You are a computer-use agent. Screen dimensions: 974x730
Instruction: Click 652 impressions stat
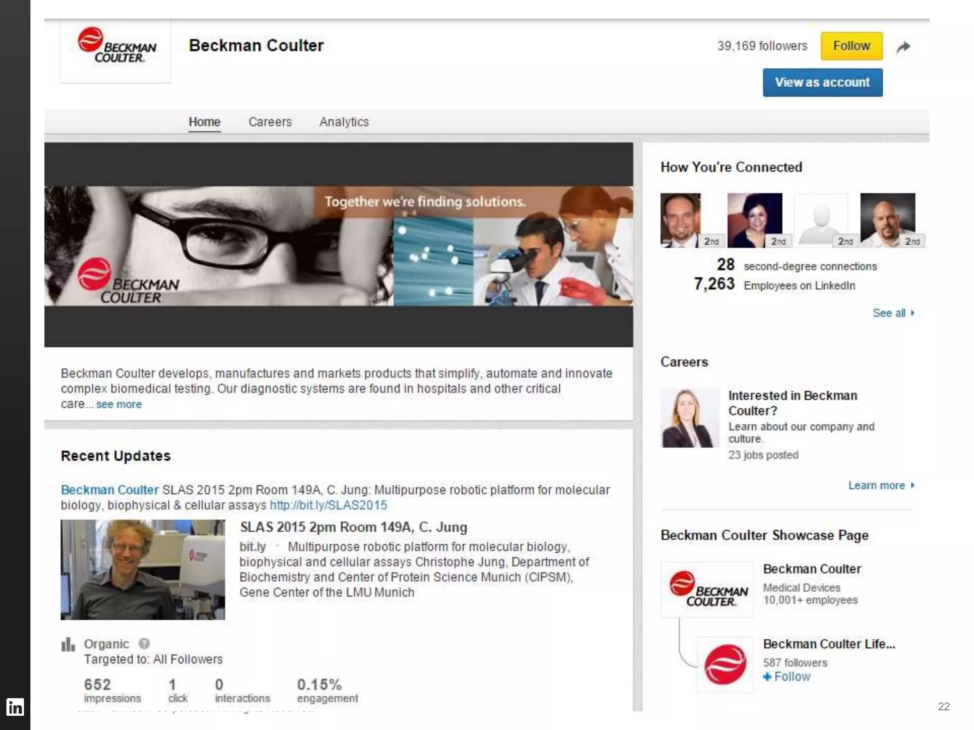[x=112, y=691]
